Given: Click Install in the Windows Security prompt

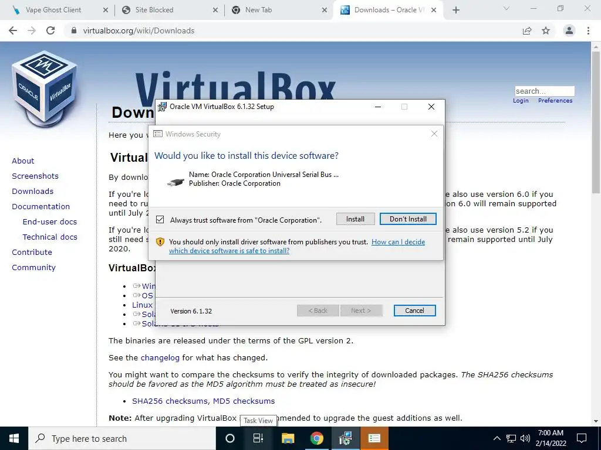Looking at the screenshot, I should pyautogui.click(x=355, y=219).
